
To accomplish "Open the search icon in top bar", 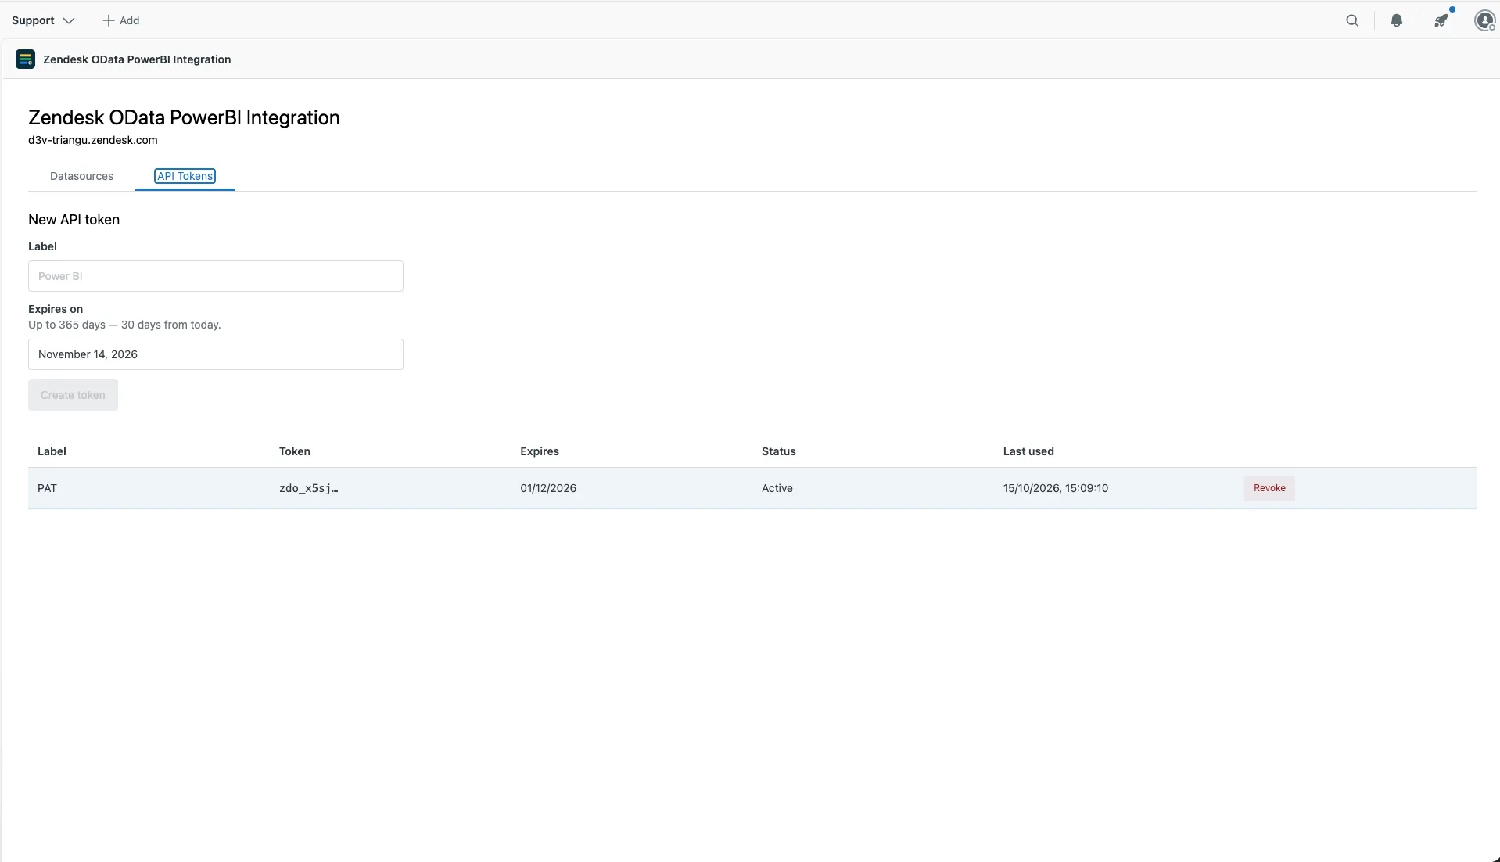I will tap(1351, 20).
